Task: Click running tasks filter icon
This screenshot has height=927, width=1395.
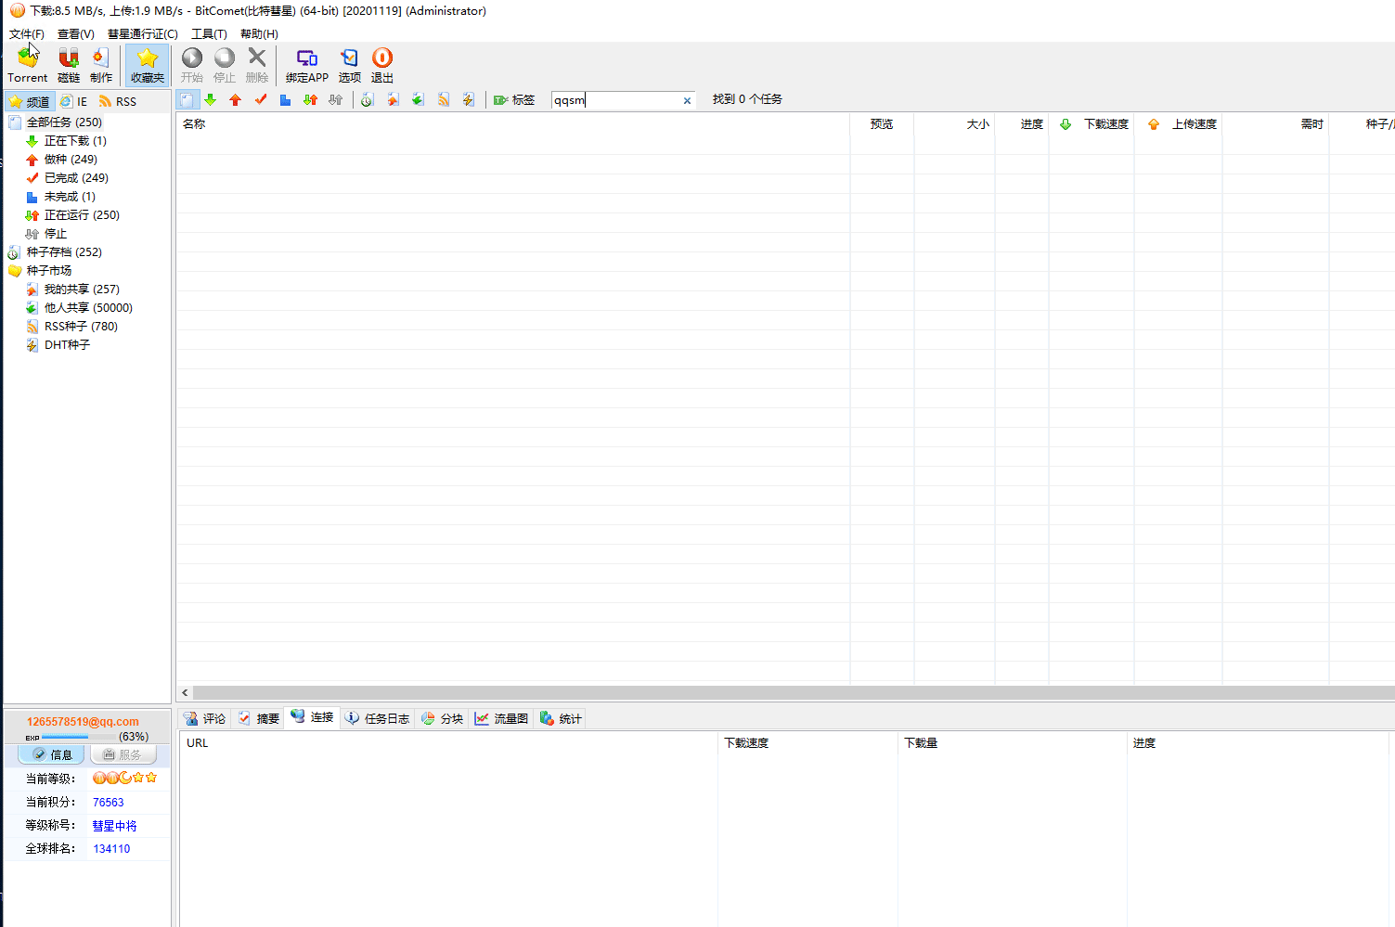Action: (311, 99)
